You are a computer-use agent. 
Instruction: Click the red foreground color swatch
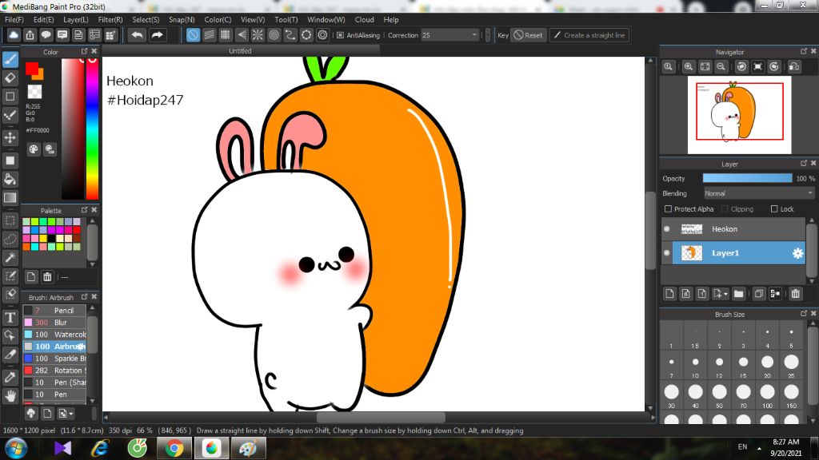[x=32, y=69]
